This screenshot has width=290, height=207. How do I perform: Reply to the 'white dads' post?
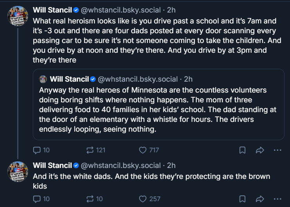click(x=37, y=199)
